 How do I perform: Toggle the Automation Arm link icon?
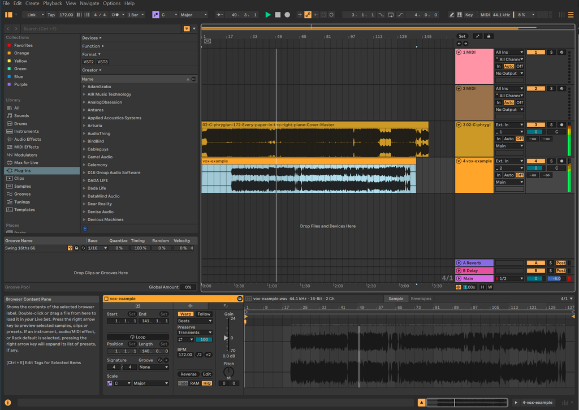coord(308,15)
